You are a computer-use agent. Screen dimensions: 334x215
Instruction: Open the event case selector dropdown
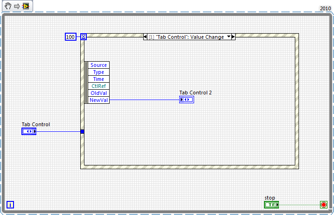click(229, 36)
